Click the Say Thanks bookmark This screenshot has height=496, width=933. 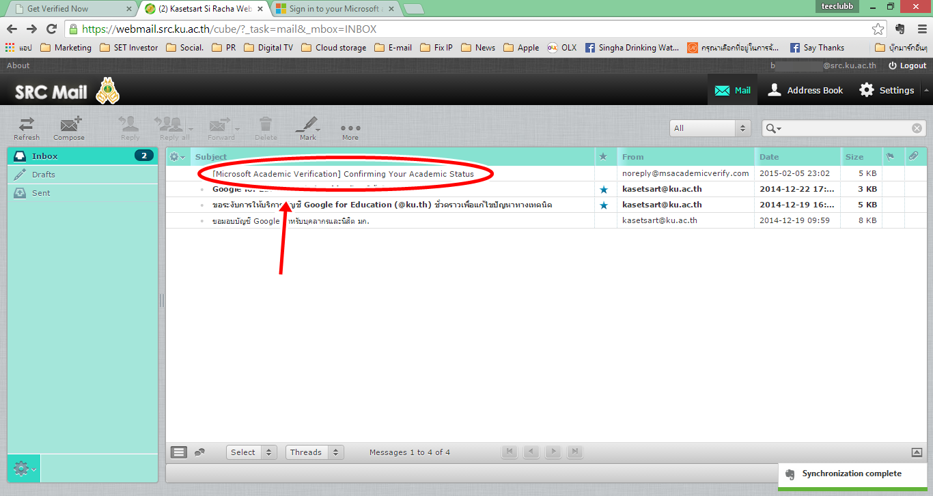coord(817,48)
